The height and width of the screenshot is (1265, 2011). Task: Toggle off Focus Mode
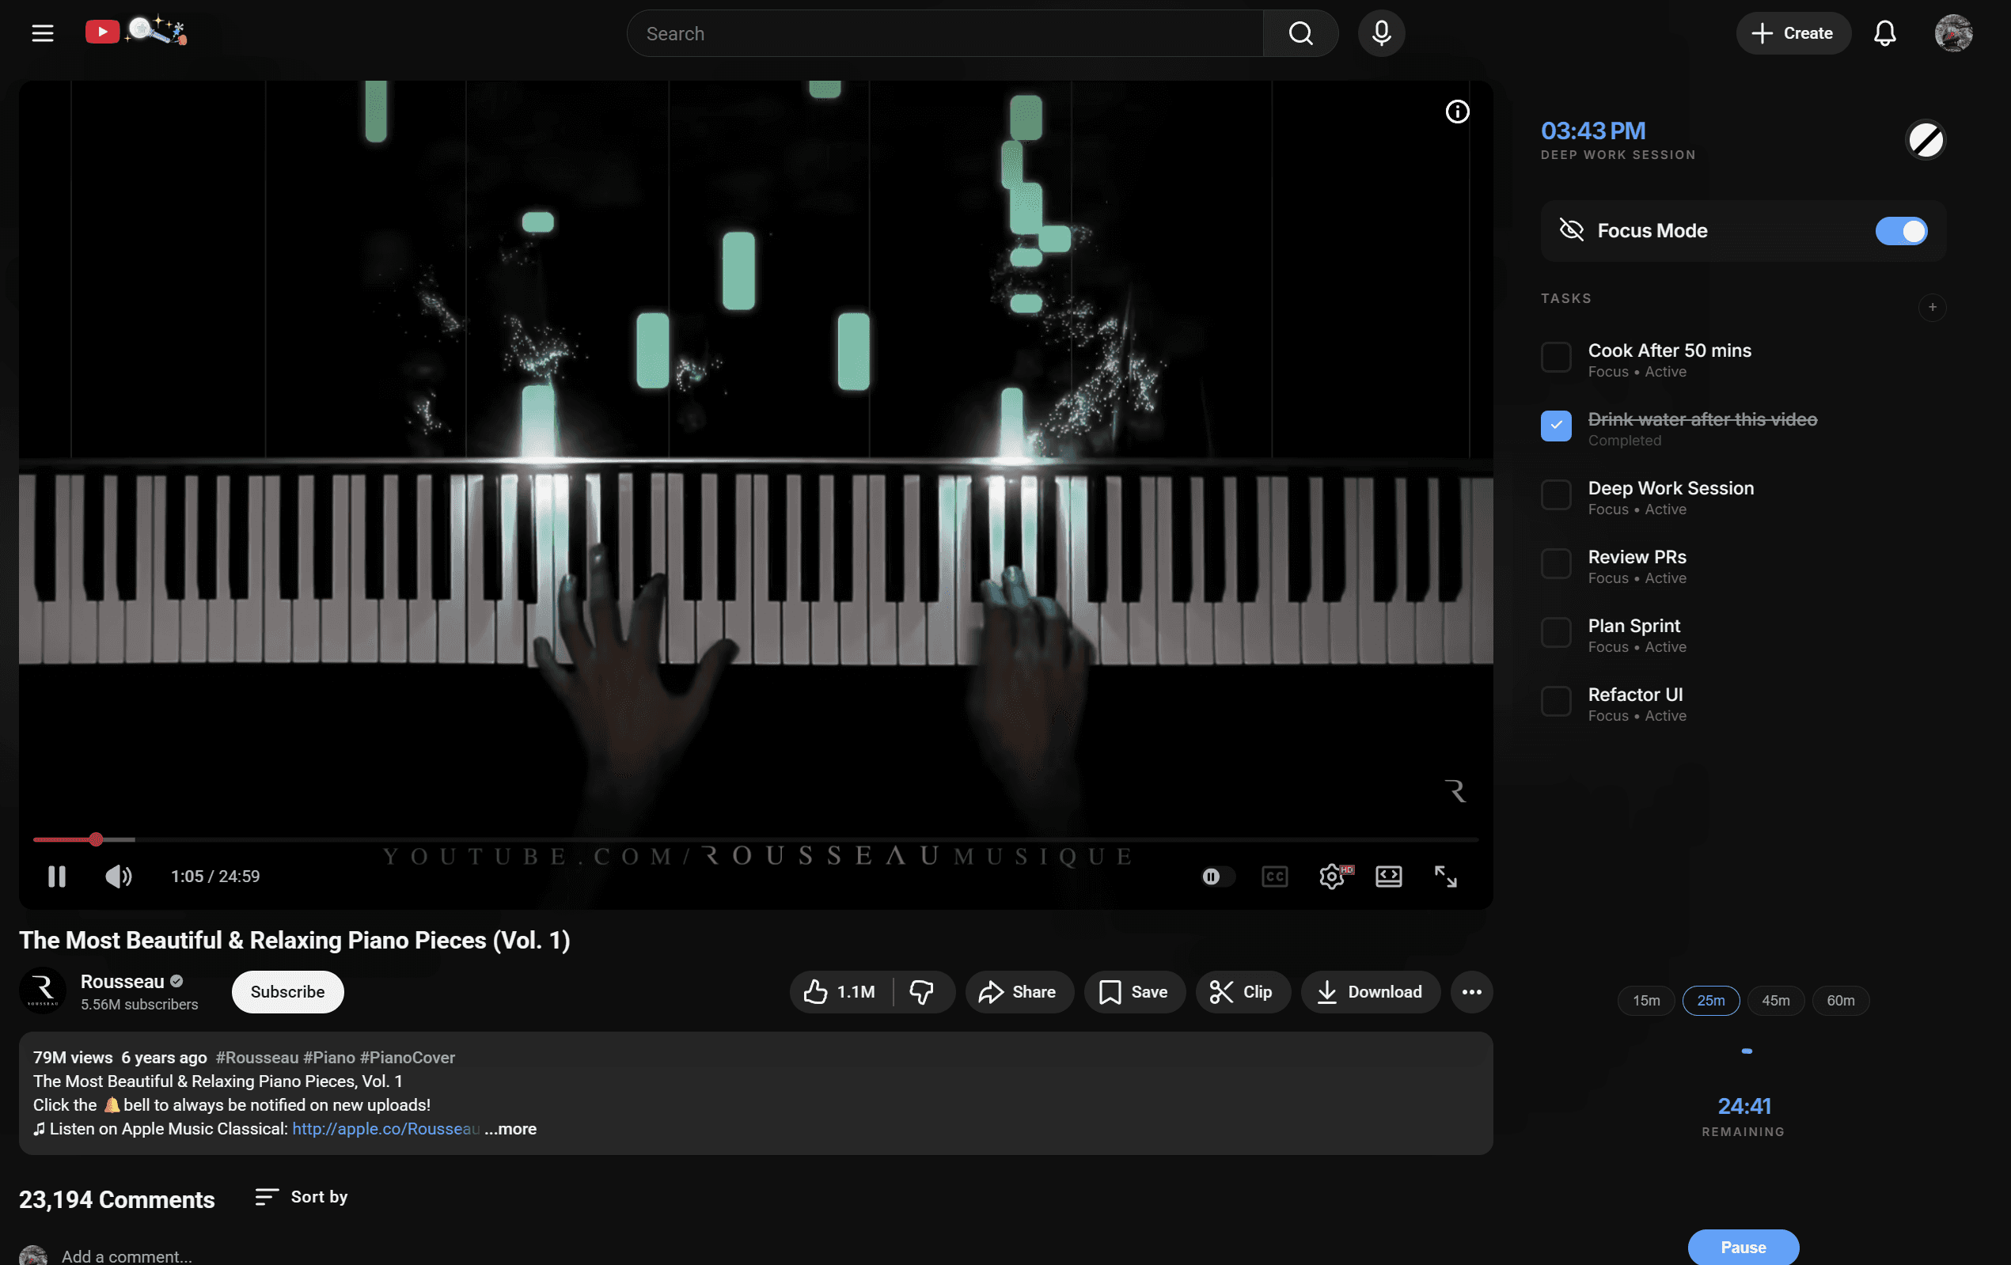click(1901, 230)
